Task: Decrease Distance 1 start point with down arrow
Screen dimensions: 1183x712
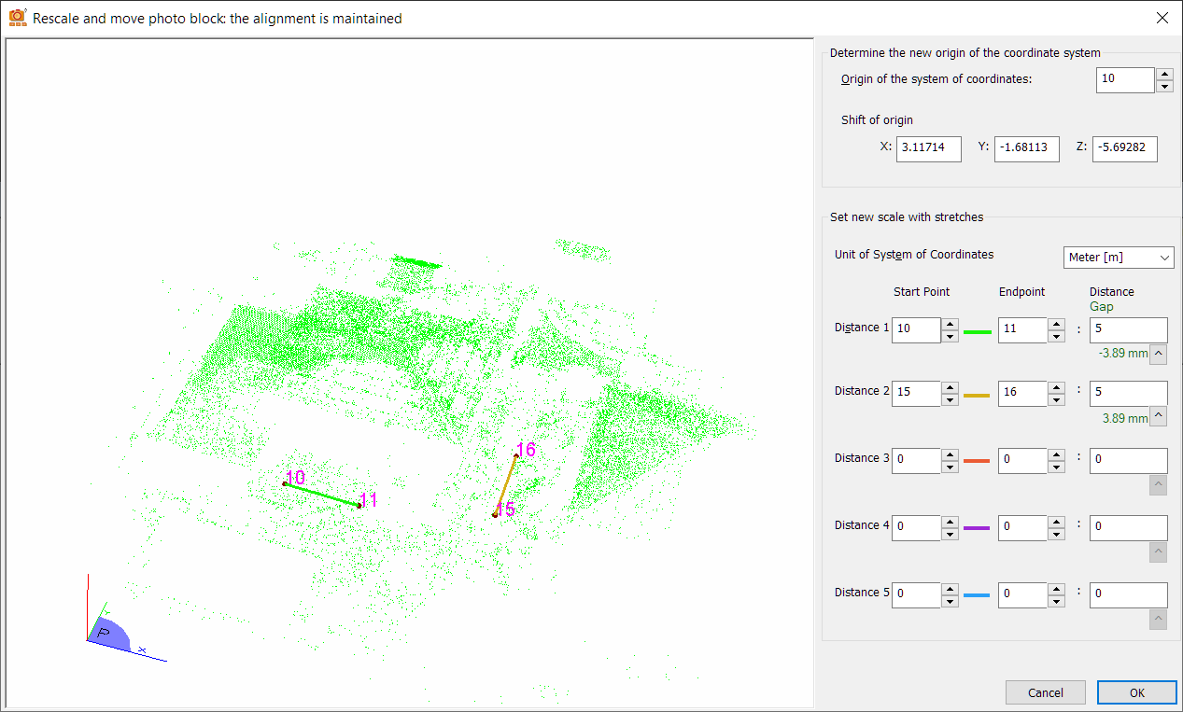Action: click(950, 337)
